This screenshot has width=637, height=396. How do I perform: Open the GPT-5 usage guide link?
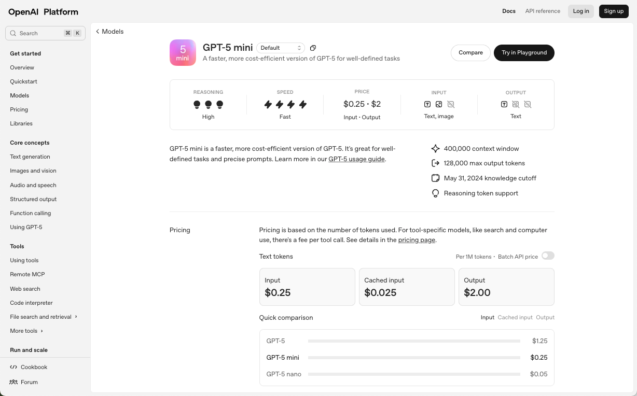[x=356, y=159]
